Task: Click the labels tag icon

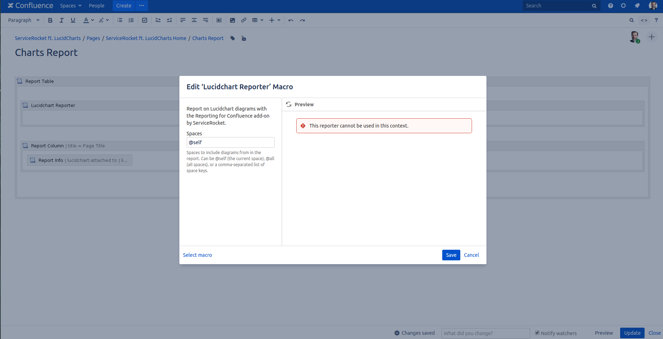Action: (233, 38)
